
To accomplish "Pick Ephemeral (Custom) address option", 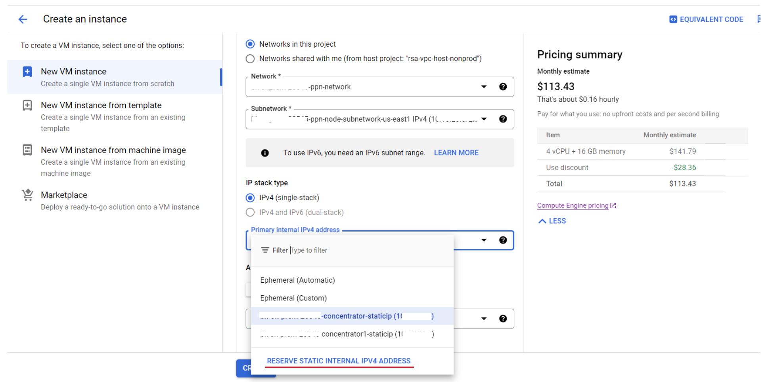I will click(x=293, y=298).
